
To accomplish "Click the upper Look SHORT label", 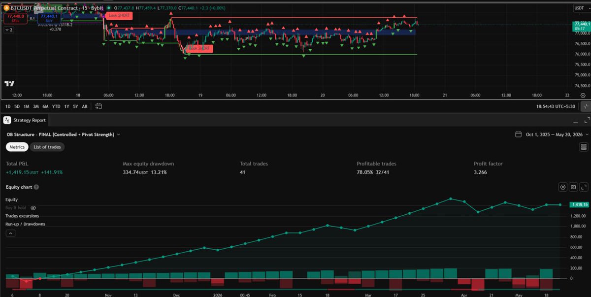I will 119,16.
